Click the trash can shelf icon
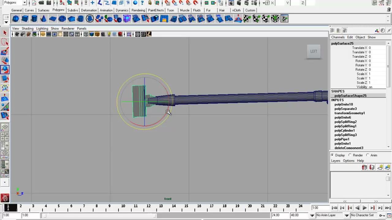392x220 pixels. (389, 10)
